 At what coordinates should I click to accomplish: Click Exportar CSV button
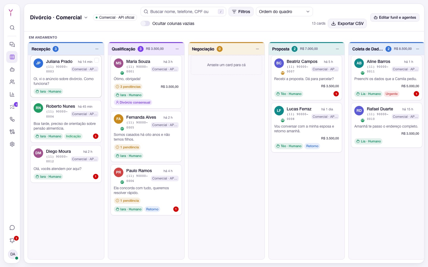point(347,23)
